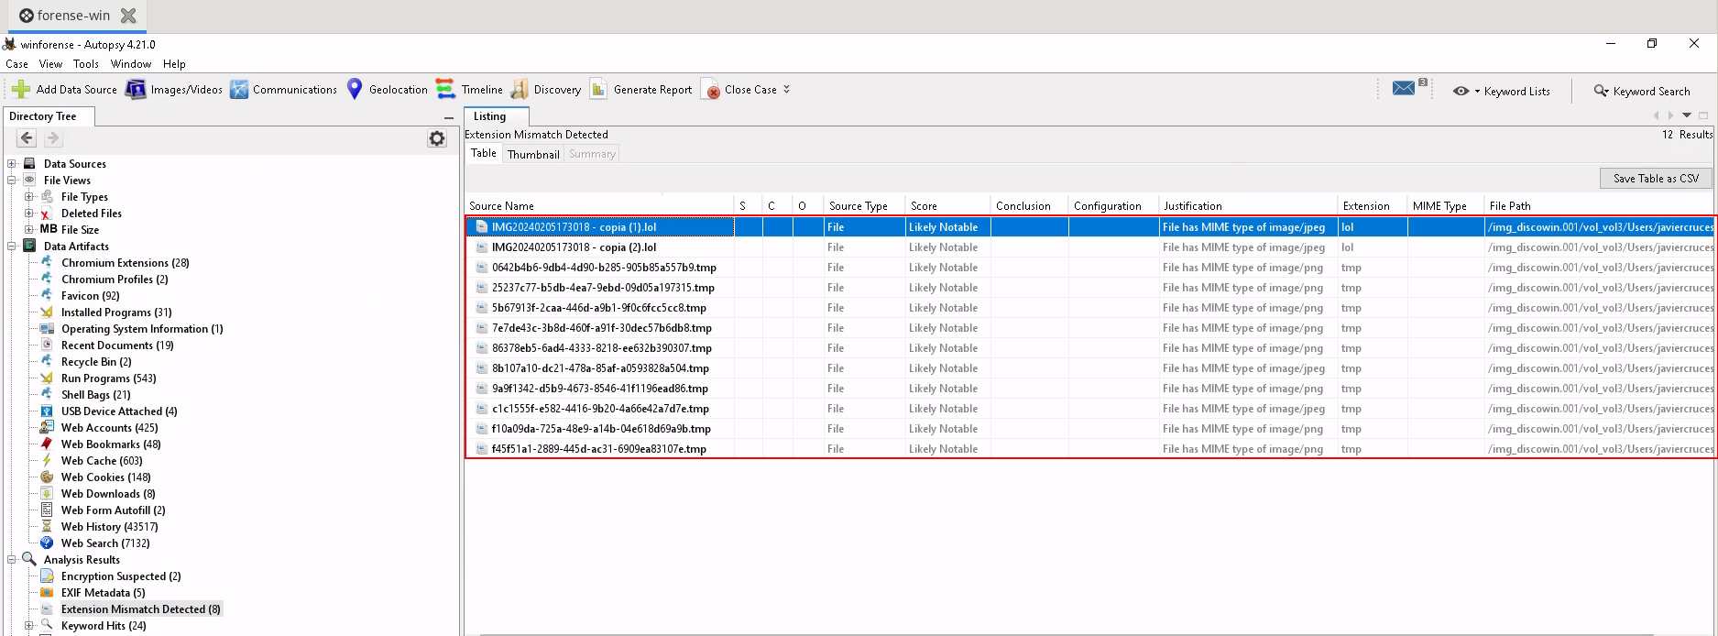Screen dimensions: 1718x636
Task: Collapse the Analysis Results node
Action: click(x=12, y=560)
